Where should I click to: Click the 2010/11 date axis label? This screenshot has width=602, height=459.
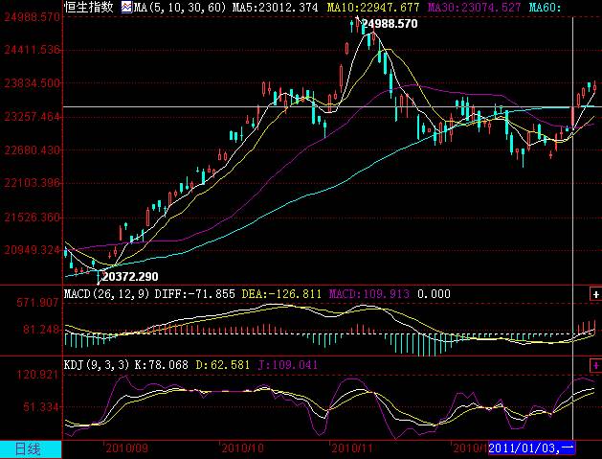pyautogui.click(x=352, y=448)
